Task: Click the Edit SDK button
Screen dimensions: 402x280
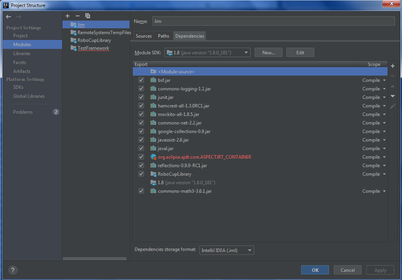Action: (300, 52)
